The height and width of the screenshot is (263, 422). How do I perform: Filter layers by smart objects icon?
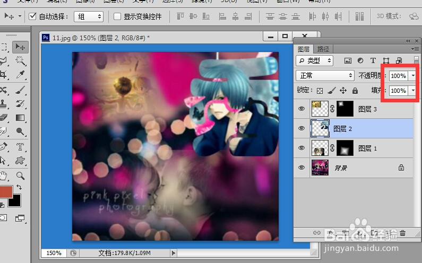[399, 60]
